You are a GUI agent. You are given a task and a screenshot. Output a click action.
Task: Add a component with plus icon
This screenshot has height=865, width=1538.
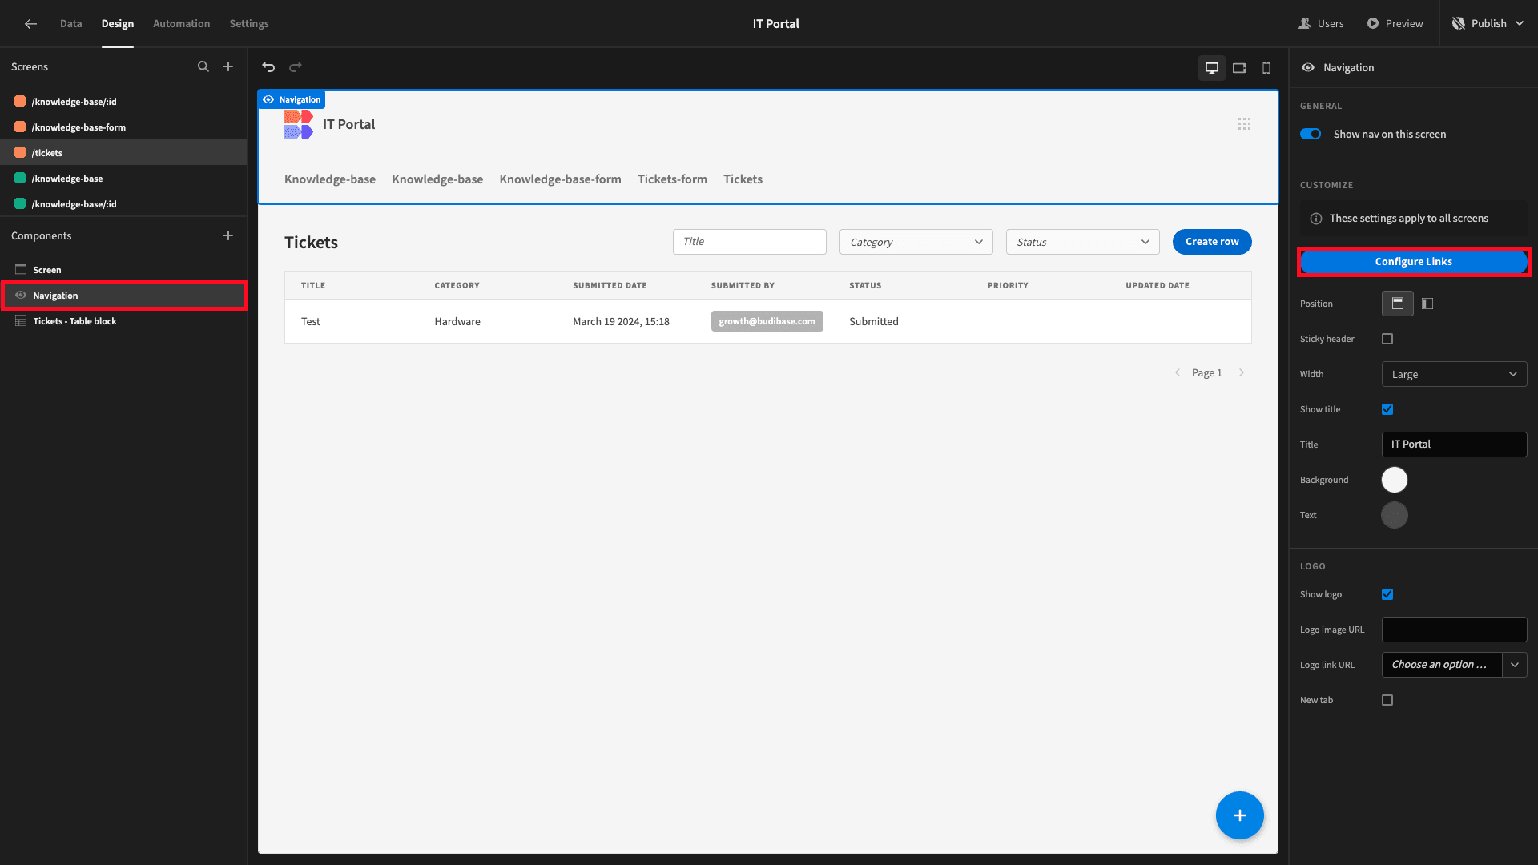click(x=228, y=235)
